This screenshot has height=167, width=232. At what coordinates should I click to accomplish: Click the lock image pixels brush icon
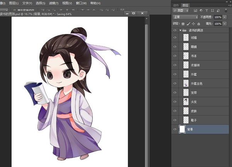[x=188, y=24]
